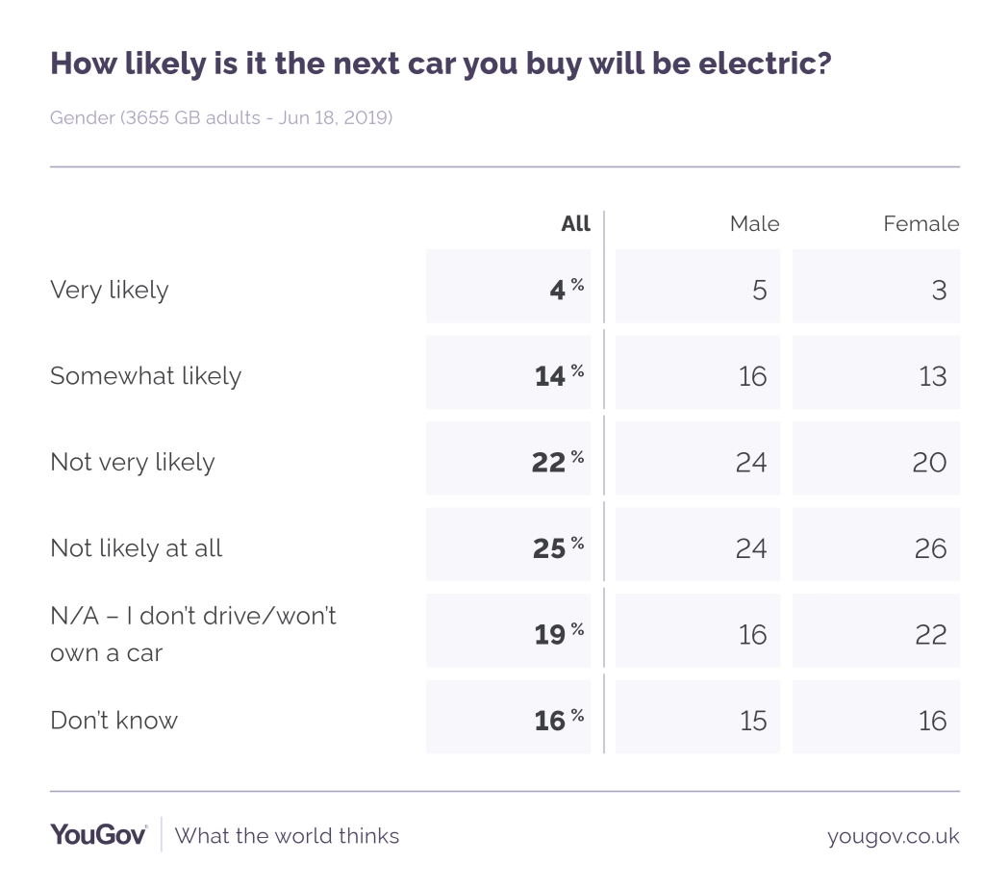Click the Don't know row label
Screen dimensions: 984x889
click(114, 721)
